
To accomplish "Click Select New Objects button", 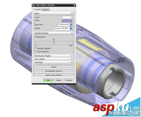I will (54, 75).
